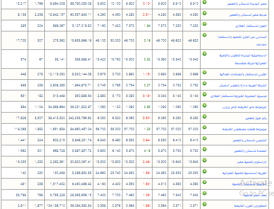Click green plus icon beside Emaar Misr row
The image size is (274, 209).
click(204, 193)
